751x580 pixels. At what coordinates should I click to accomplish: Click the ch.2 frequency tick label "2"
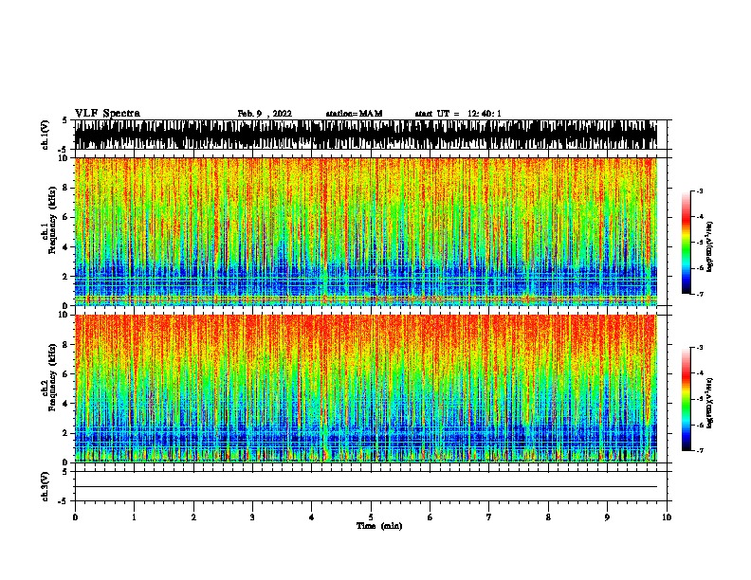click(65, 432)
